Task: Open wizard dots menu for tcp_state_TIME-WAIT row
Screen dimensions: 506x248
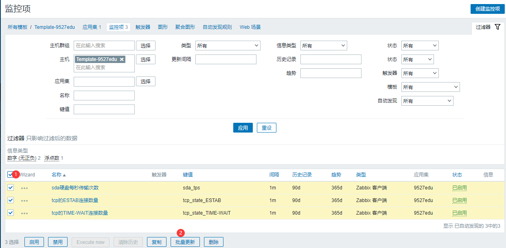Action: click(24, 213)
